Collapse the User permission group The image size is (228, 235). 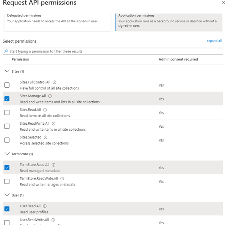click(x=7, y=195)
